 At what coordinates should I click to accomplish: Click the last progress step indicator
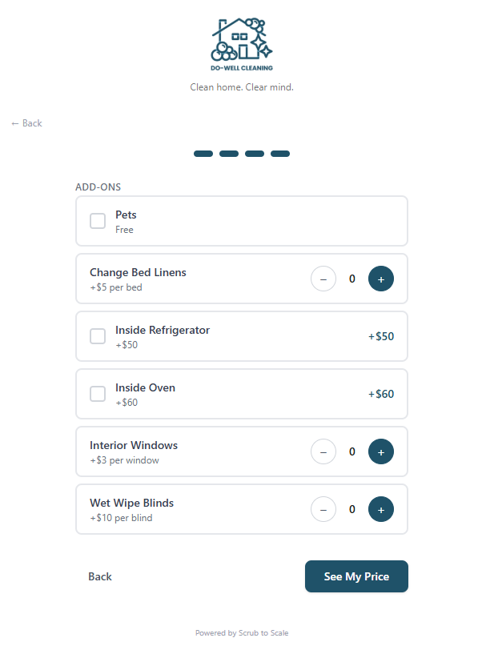(x=279, y=153)
